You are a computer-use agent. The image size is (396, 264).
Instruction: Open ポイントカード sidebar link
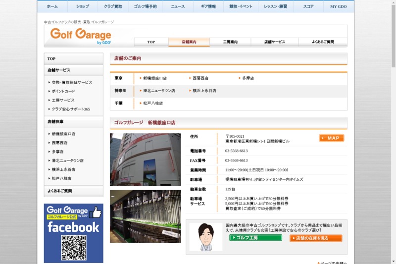tap(63, 91)
